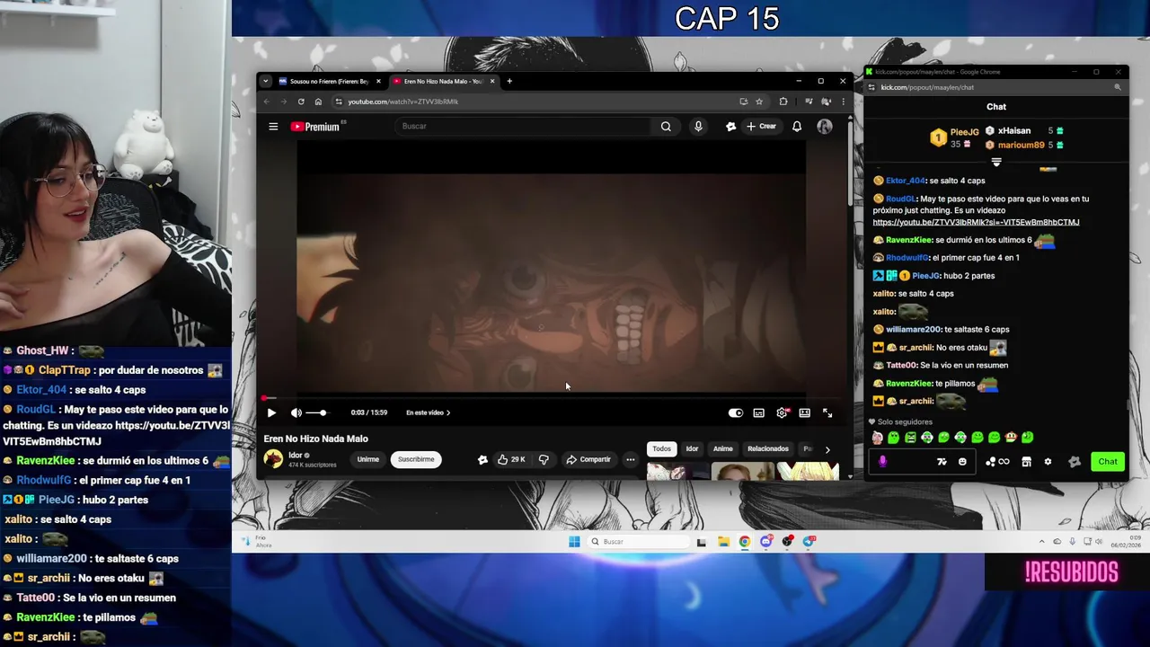Open Google Chrome from the taskbar
Image resolution: width=1150 pixels, height=647 pixels.
coord(745,541)
